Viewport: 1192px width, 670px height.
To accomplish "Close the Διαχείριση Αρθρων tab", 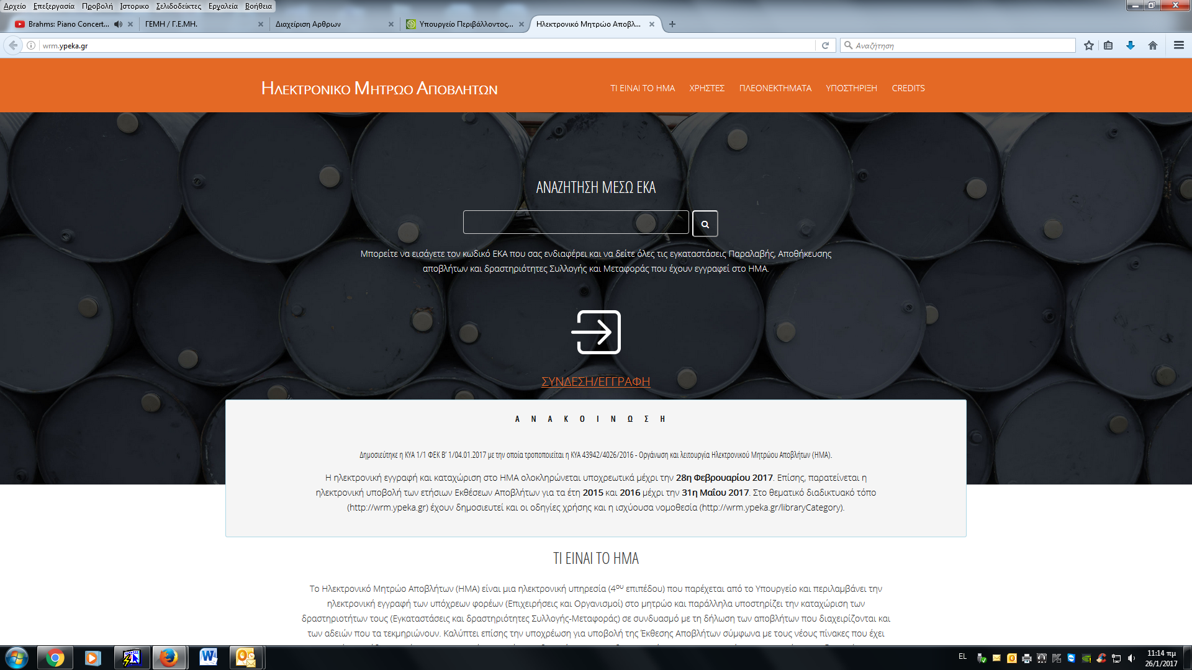I will [391, 24].
